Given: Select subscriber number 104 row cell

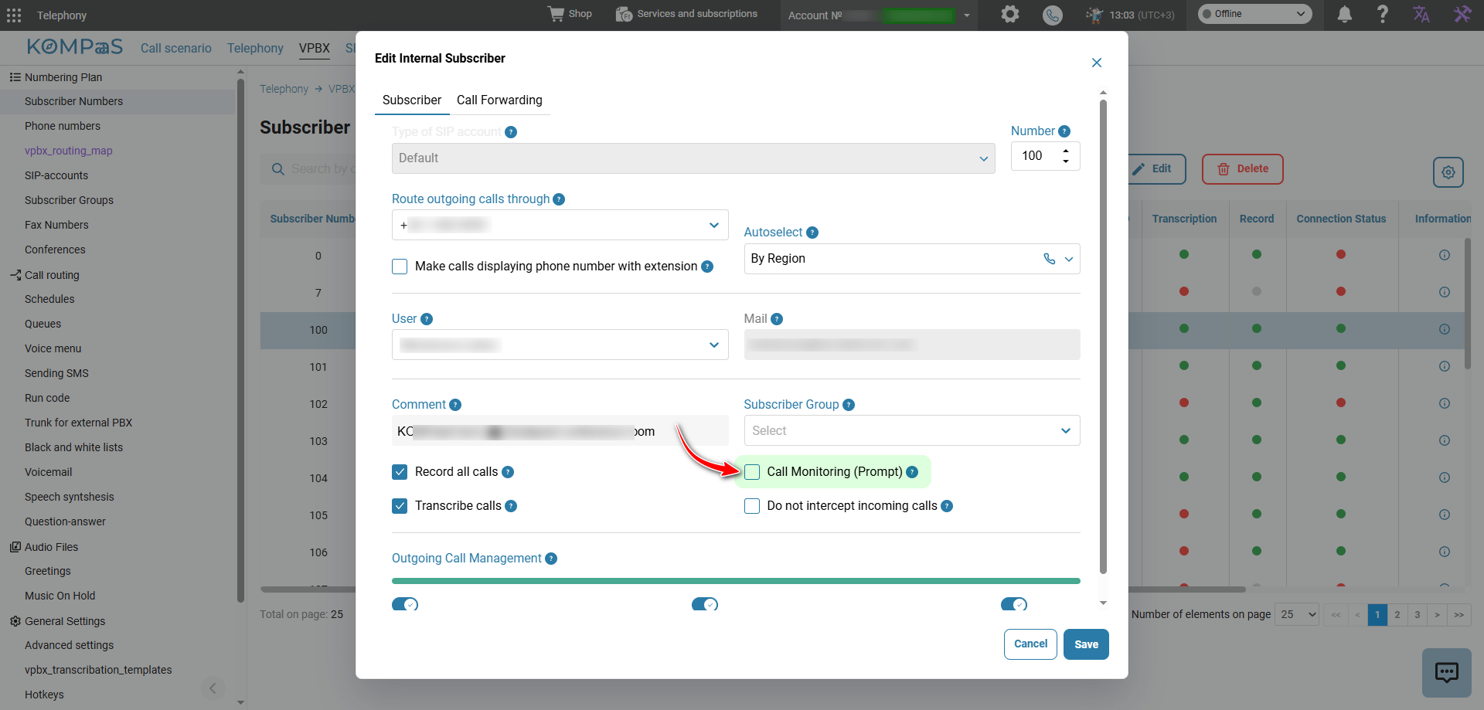Looking at the screenshot, I should 318,478.
